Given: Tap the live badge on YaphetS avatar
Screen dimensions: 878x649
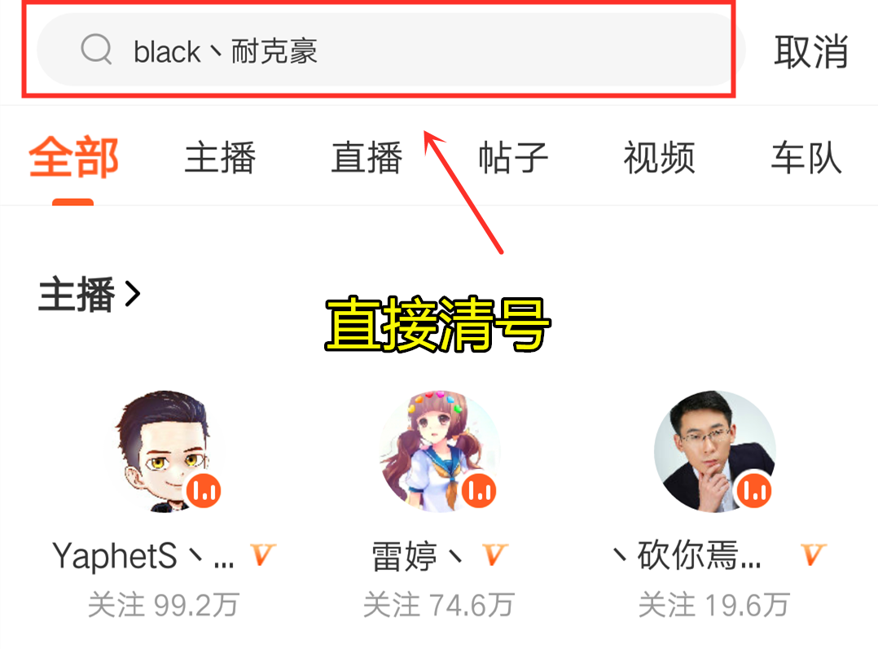Looking at the screenshot, I should point(204,490).
